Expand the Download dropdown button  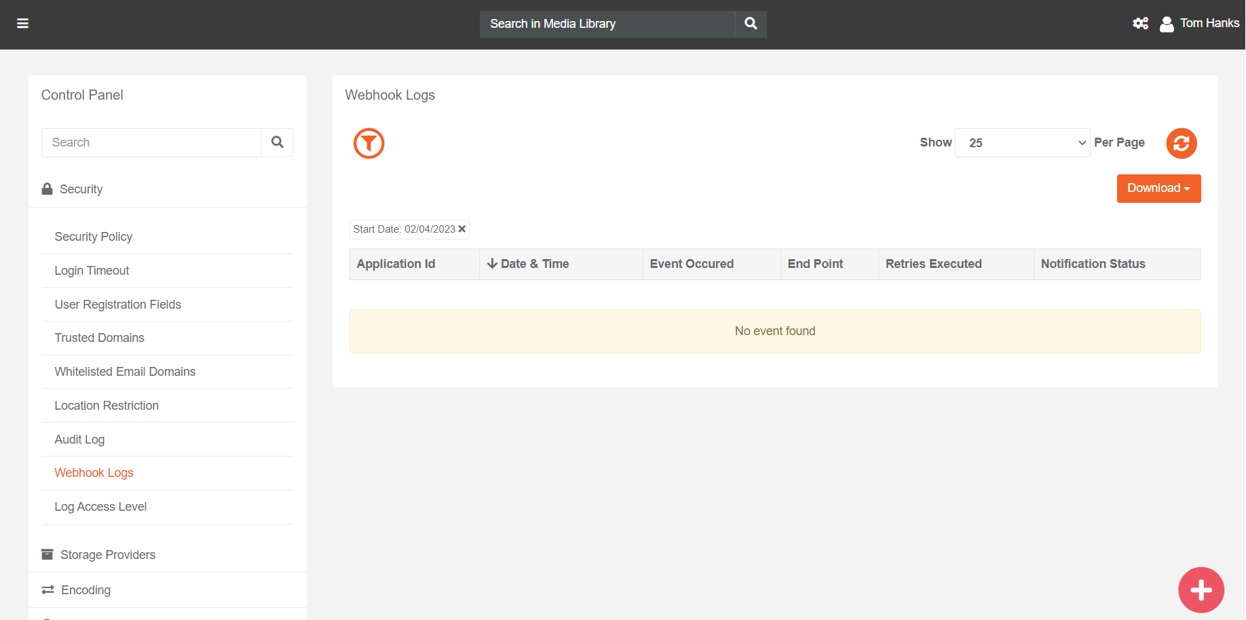coord(1158,189)
